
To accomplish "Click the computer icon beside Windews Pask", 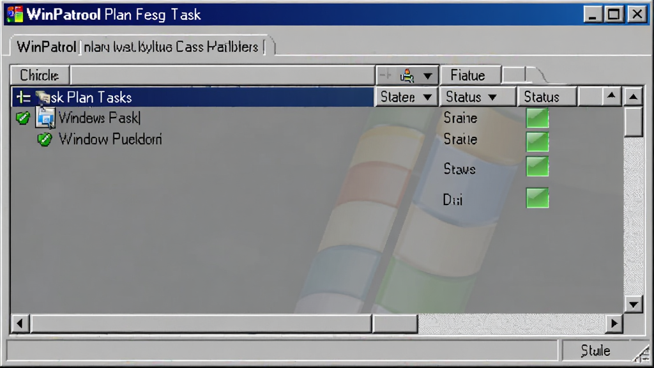I will pos(45,118).
